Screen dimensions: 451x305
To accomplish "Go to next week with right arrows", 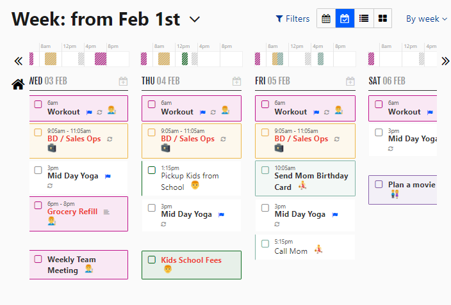I will pos(445,61).
